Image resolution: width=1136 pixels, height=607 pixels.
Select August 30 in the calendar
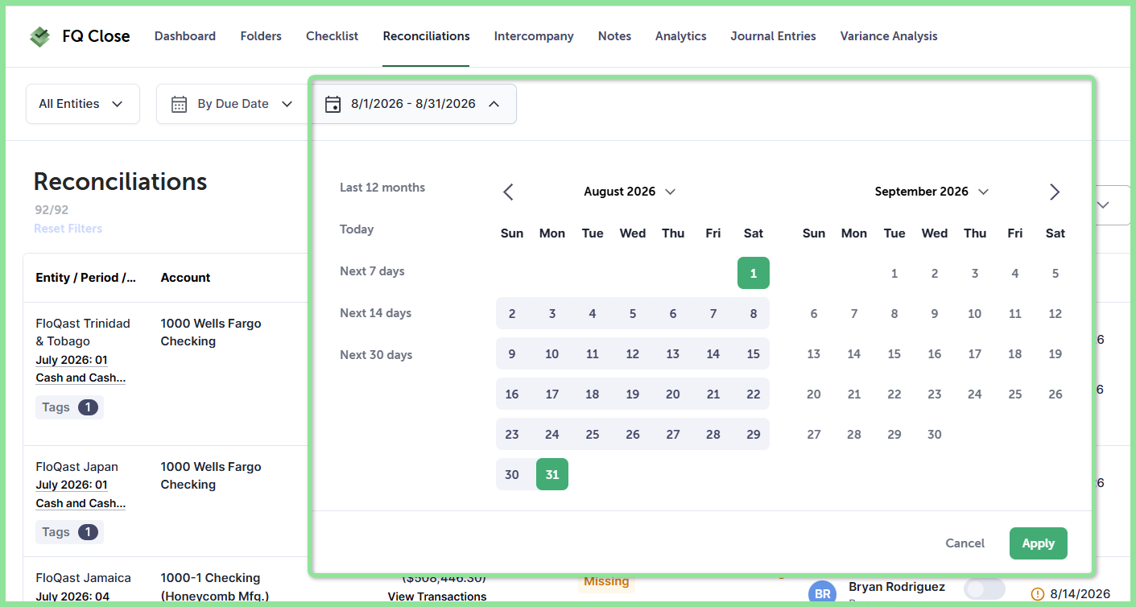click(512, 474)
